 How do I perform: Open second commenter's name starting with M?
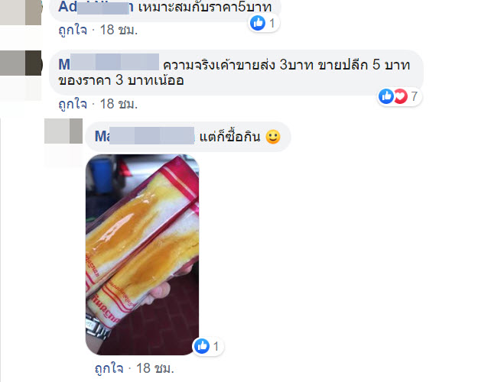(109, 63)
